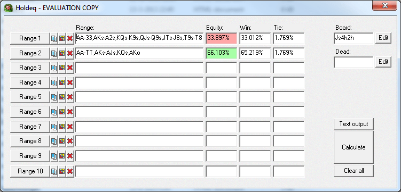
Task: Clear Range 7 with the red X
Action: pos(70,127)
